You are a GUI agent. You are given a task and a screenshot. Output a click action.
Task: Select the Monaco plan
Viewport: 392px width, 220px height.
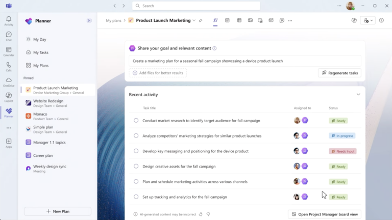(x=58, y=116)
